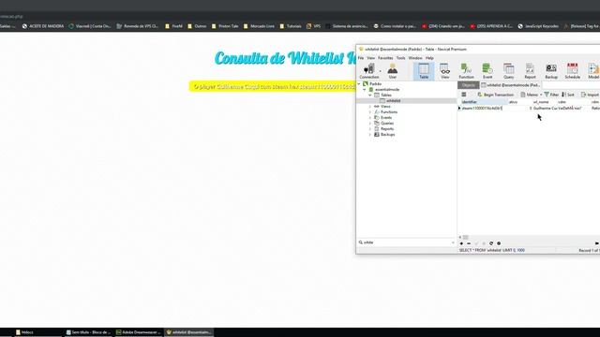Click the Memo button in the table toolbar
The width and height of the screenshot is (600, 337).
tap(529, 95)
